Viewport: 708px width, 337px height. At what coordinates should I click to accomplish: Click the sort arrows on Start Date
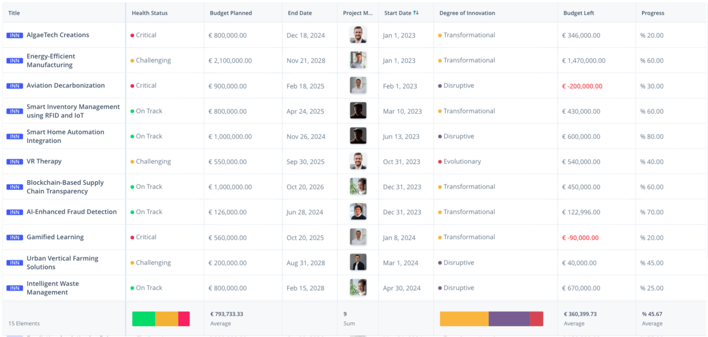pyautogui.click(x=416, y=13)
